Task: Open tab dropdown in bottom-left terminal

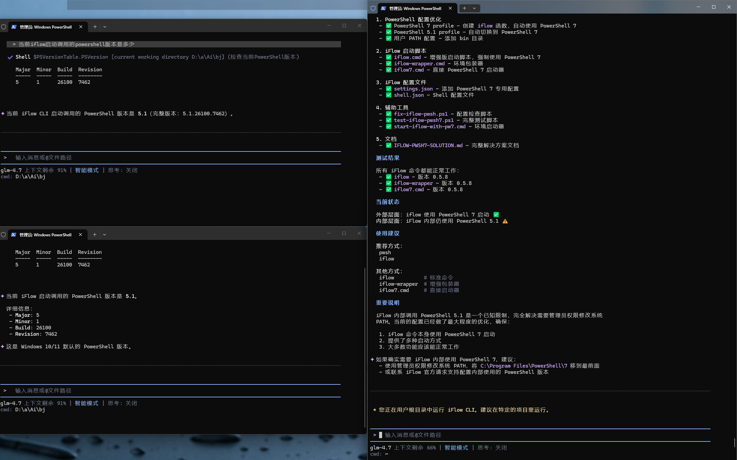Action: (x=104, y=235)
